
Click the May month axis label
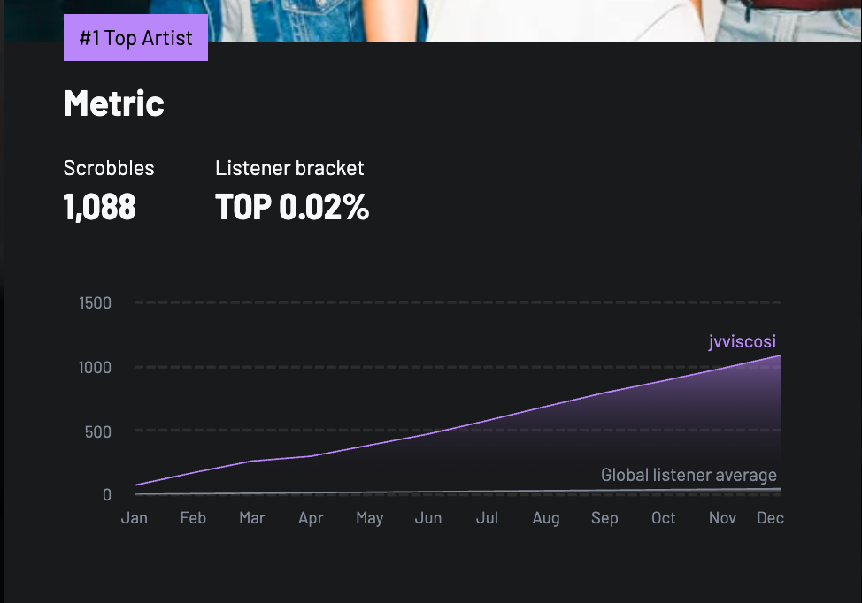370,518
